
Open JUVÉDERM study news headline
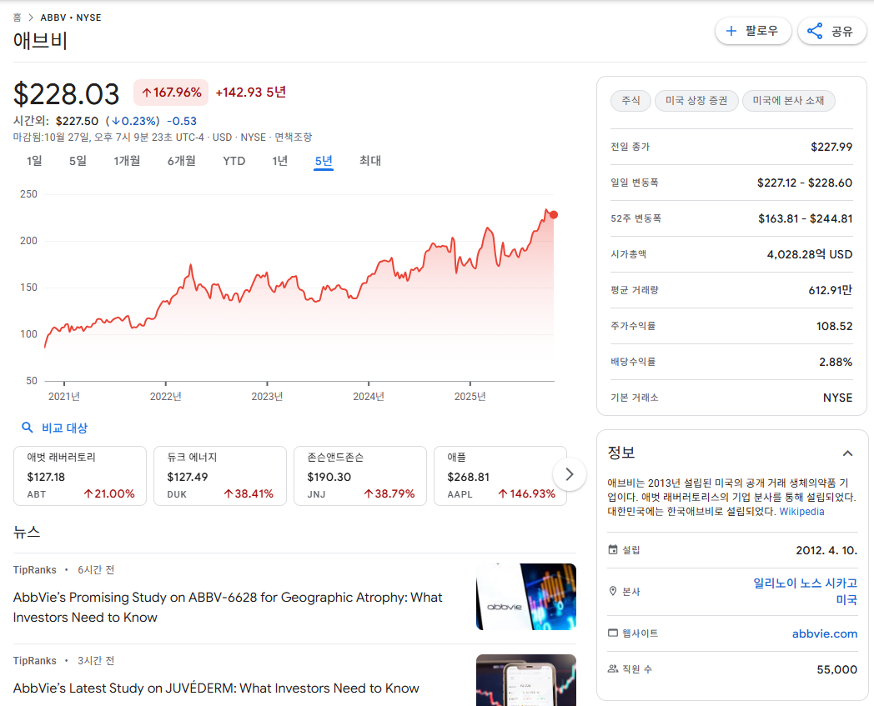(x=216, y=688)
